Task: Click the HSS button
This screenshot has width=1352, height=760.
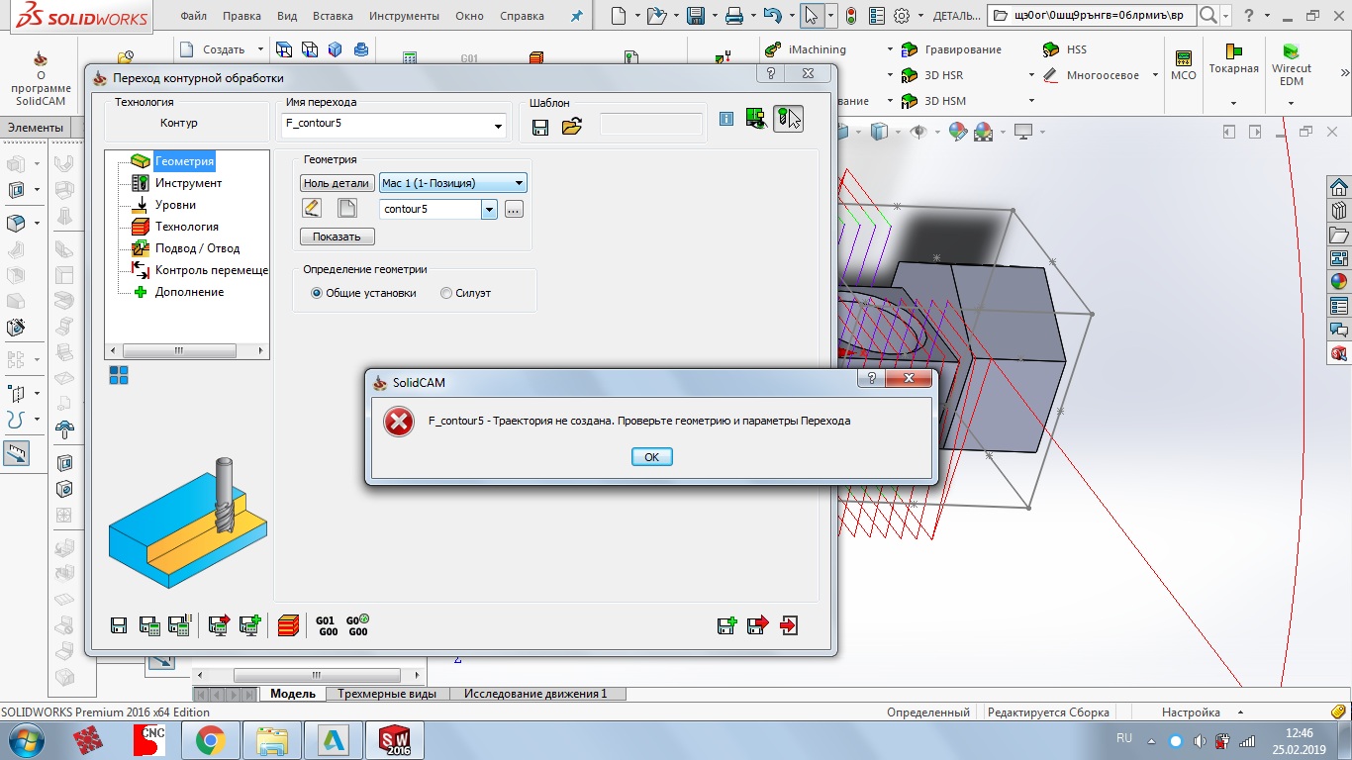Action: click(x=1065, y=49)
